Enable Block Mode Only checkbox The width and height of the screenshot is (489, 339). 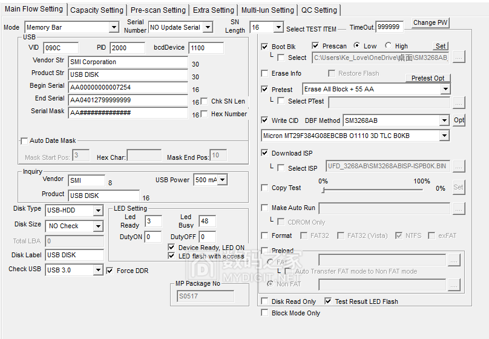click(x=264, y=313)
